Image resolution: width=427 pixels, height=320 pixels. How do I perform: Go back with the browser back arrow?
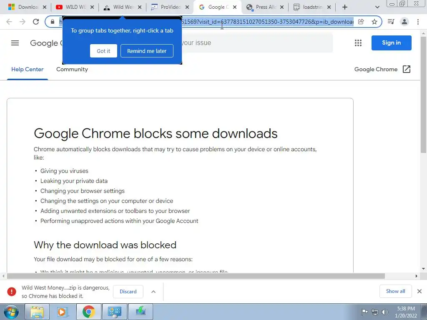[x=9, y=22]
